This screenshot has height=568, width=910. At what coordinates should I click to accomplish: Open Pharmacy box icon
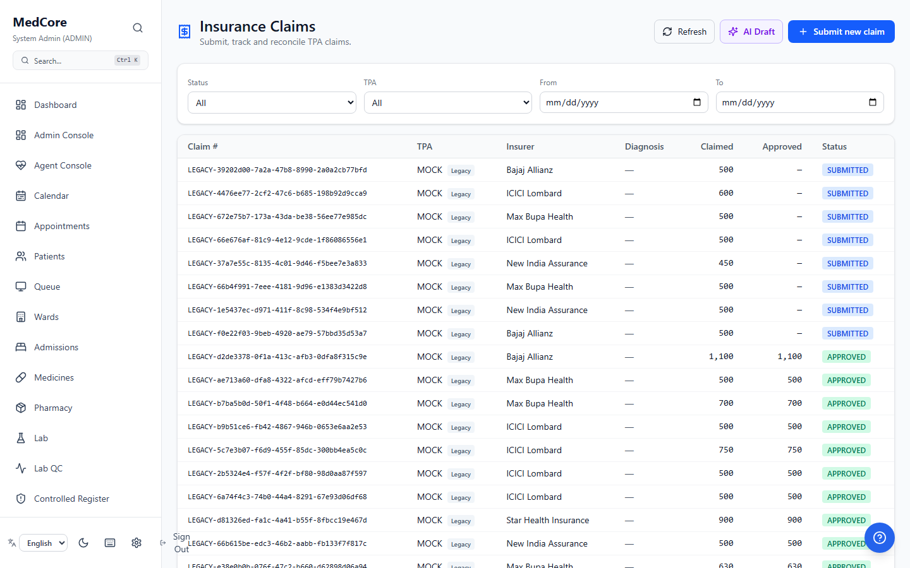click(x=21, y=408)
